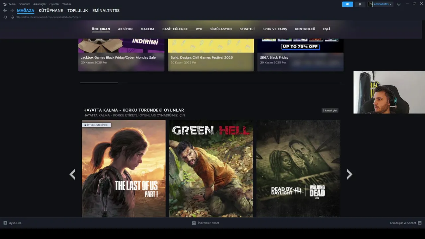The image size is (425, 239).
Task: Select the ÖNE ÇIKAN category tab
Action: click(x=101, y=29)
